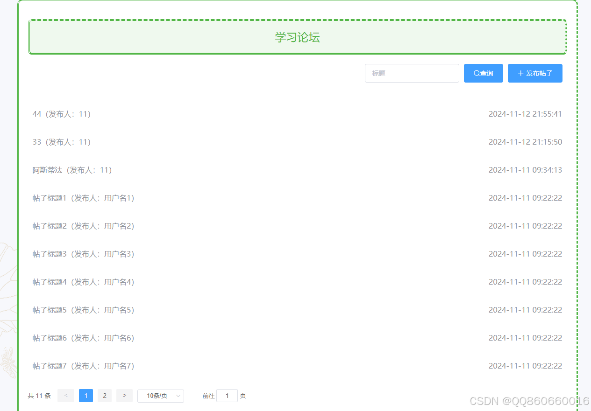Viewport: 591px width, 411px height.
Task: Open the post titled 44（发布人：11）
Action: click(x=61, y=114)
